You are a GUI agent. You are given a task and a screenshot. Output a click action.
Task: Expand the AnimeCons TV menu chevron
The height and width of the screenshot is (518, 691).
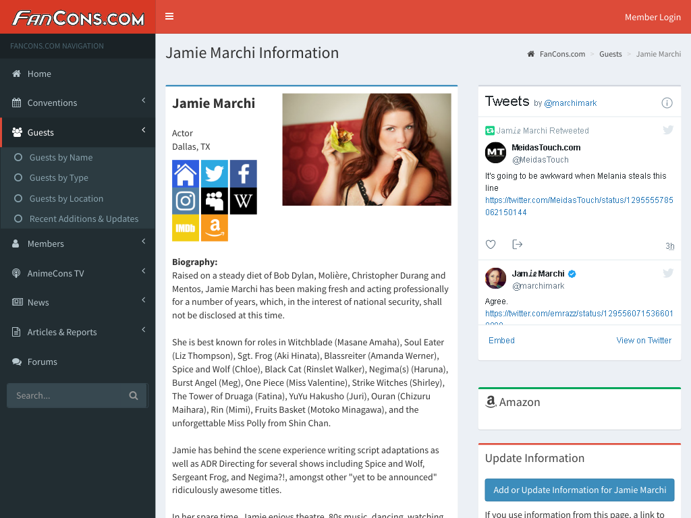[x=144, y=271]
